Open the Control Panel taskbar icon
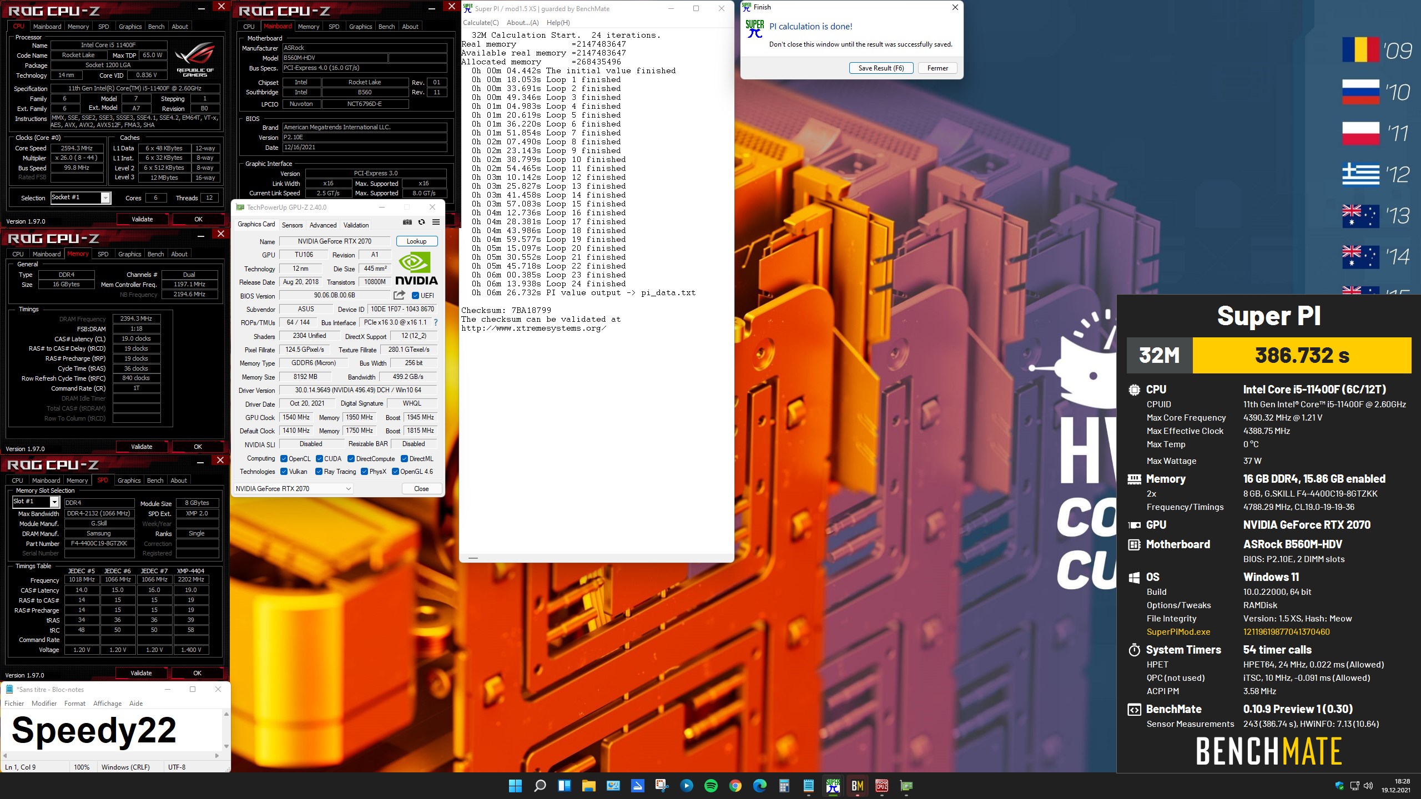1421x799 pixels. pyautogui.click(x=613, y=786)
